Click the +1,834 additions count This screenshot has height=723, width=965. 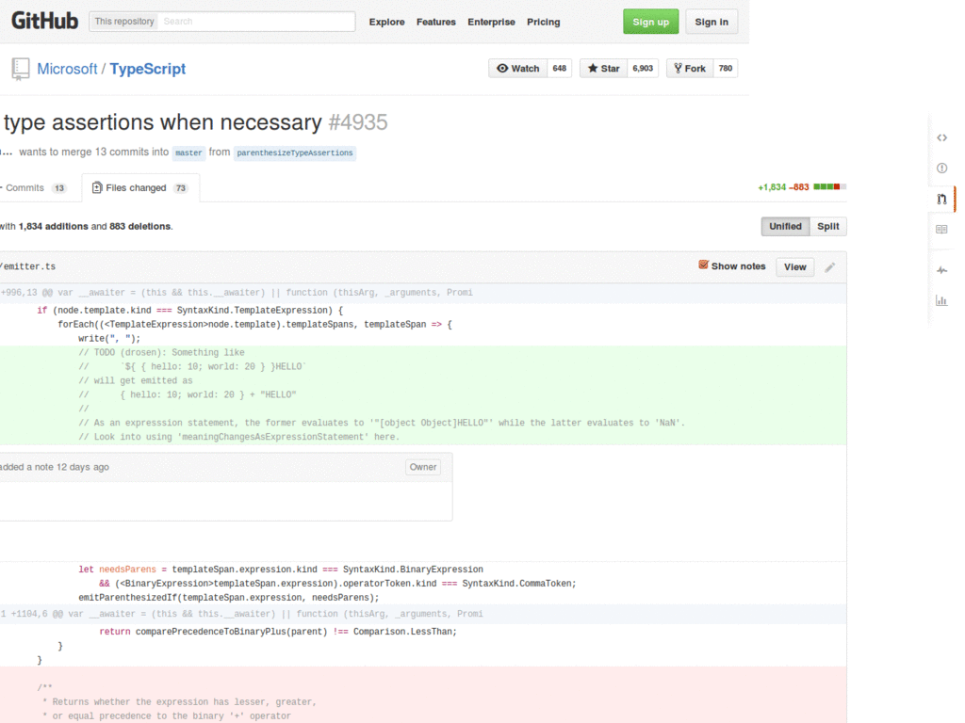click(x=772, y=187)
